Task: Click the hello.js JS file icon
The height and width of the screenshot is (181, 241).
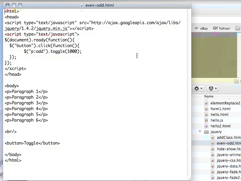Action: click(206, 120)
